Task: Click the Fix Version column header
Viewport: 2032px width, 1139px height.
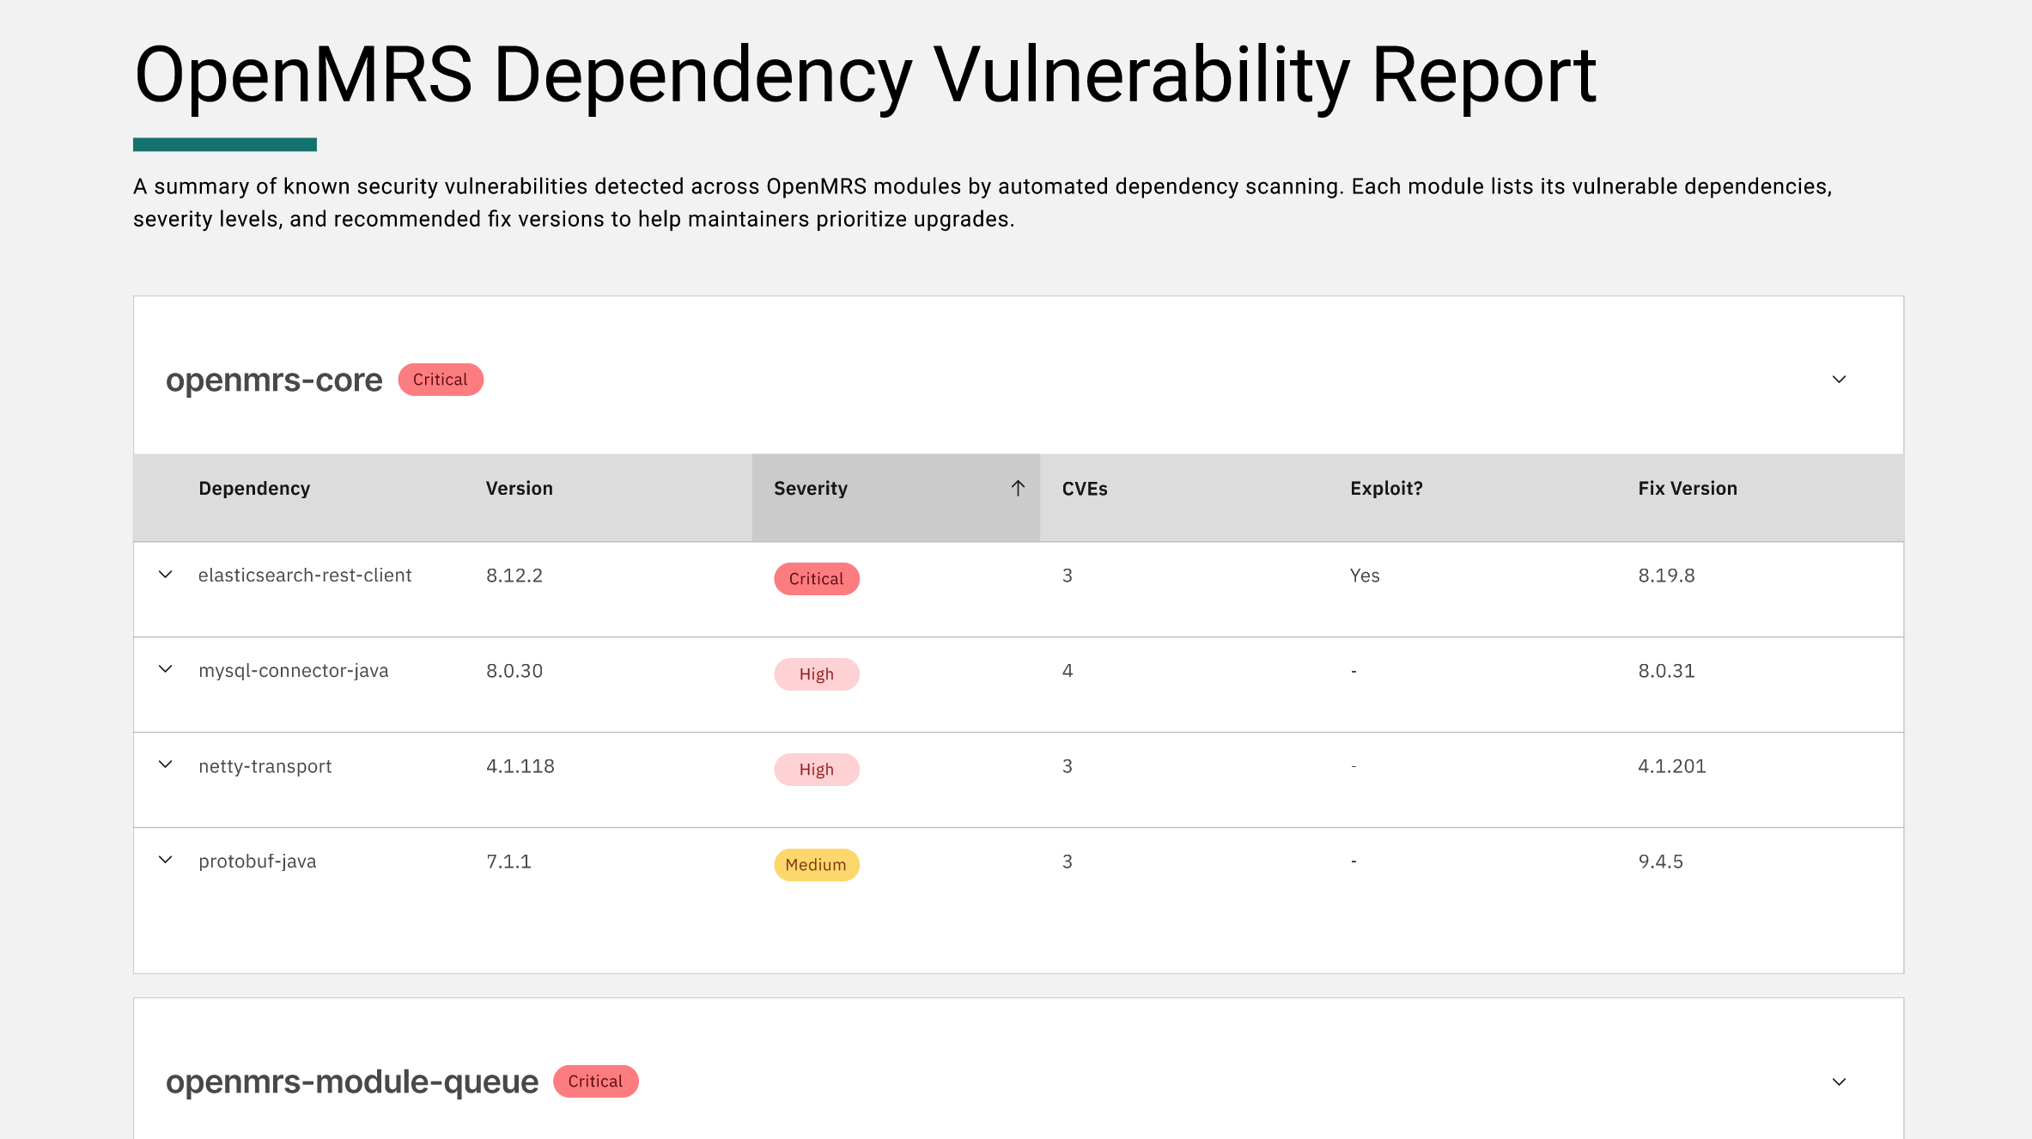Action: click(1687, 489)
